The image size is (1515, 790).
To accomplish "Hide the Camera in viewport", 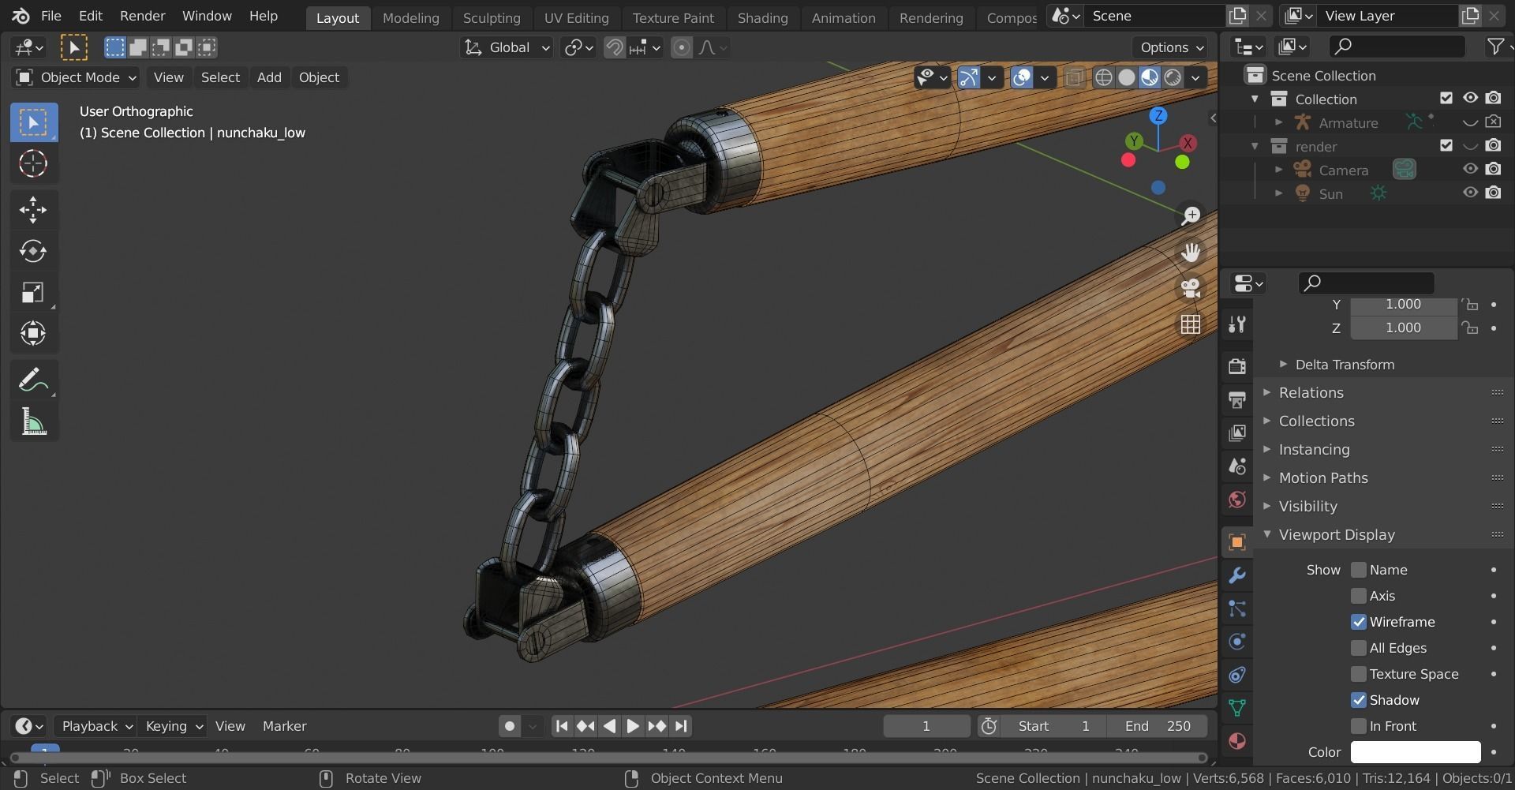I will click(1470, 169).
